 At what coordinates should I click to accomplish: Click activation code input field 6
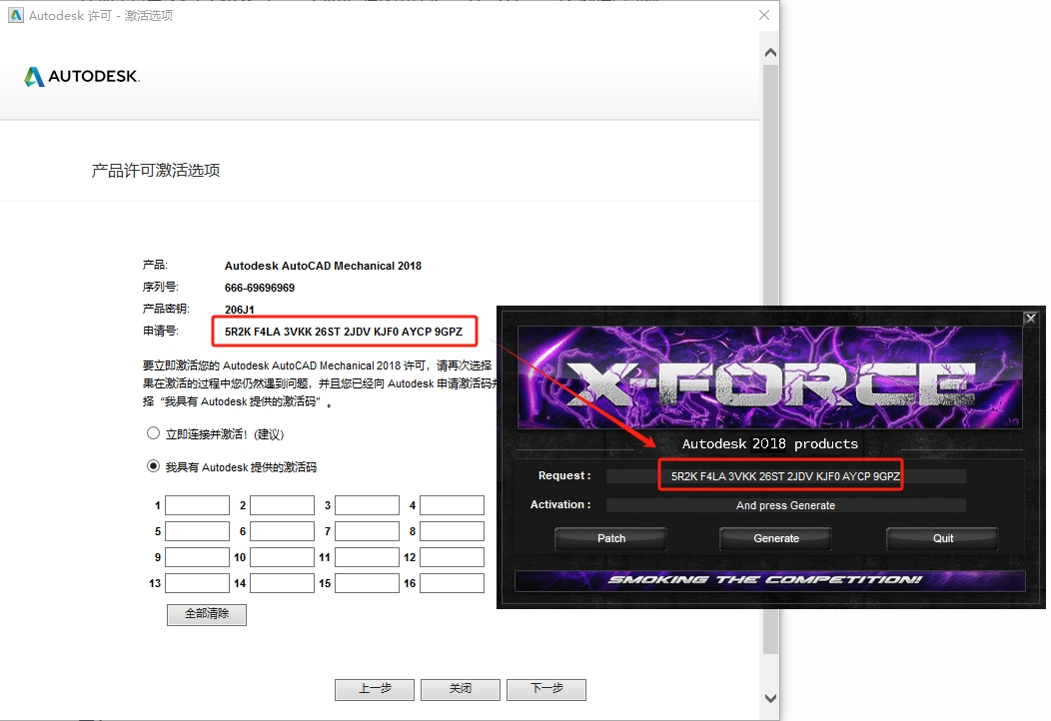282,531
